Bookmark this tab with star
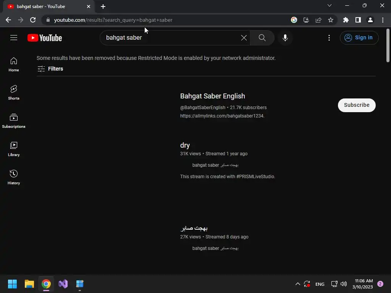The width and height of the screenshot is (391, 293). pyautogui.click(x=331, y=20)
